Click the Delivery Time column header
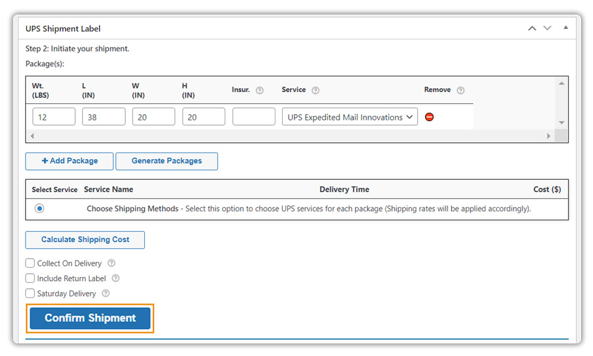This screenshot has width=593, height=356. pyautogui.click(x=344, y=190)
